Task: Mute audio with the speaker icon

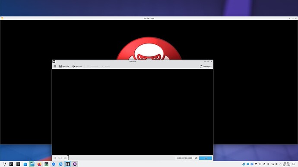Action: (x=196, y=158)
